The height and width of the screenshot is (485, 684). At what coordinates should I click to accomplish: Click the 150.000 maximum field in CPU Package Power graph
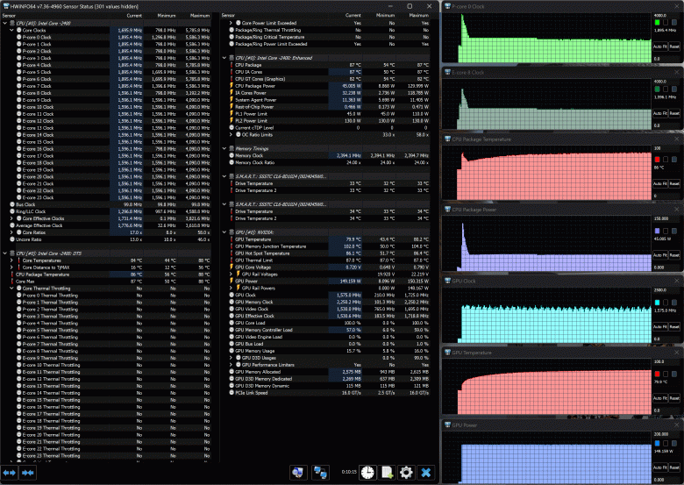coord(666,218)
